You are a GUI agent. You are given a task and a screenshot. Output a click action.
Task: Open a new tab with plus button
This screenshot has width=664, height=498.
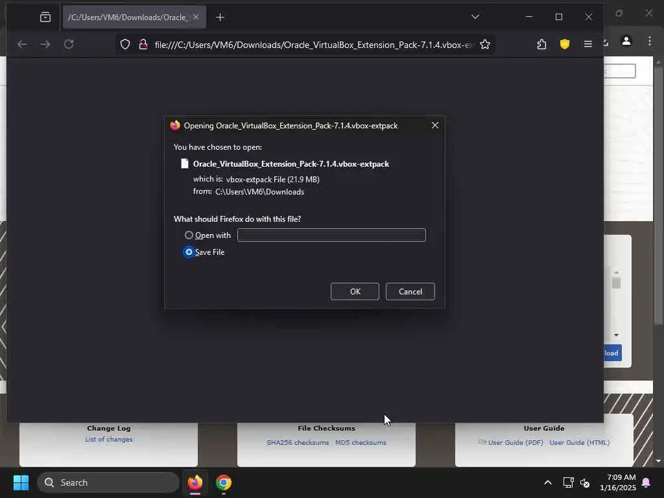pos(220,18)
